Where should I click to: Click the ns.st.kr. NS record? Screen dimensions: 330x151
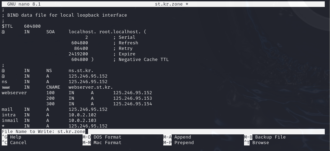(x=81, y=71)
